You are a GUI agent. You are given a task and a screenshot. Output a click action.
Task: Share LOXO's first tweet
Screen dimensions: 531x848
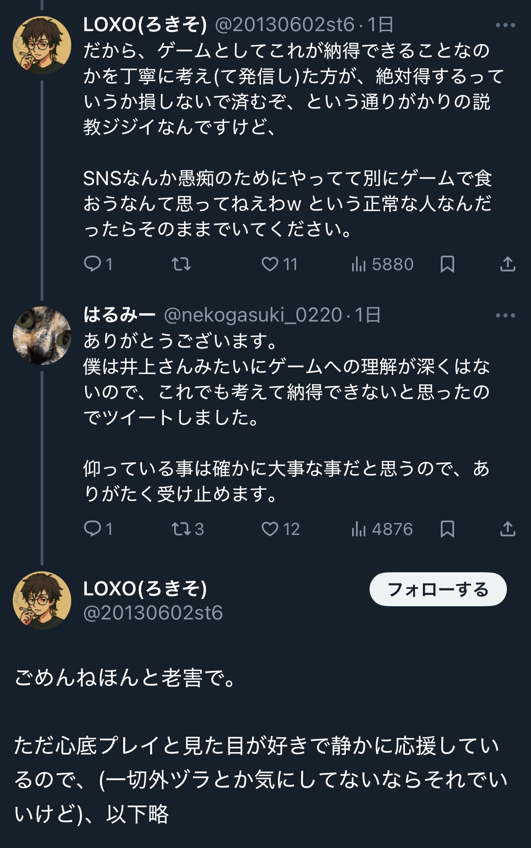[x=507, y=264]
